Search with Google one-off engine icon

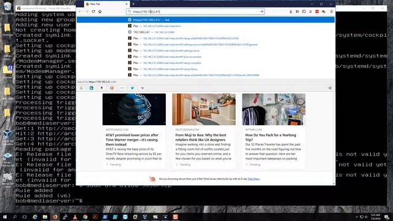click(x=81, y=88)
